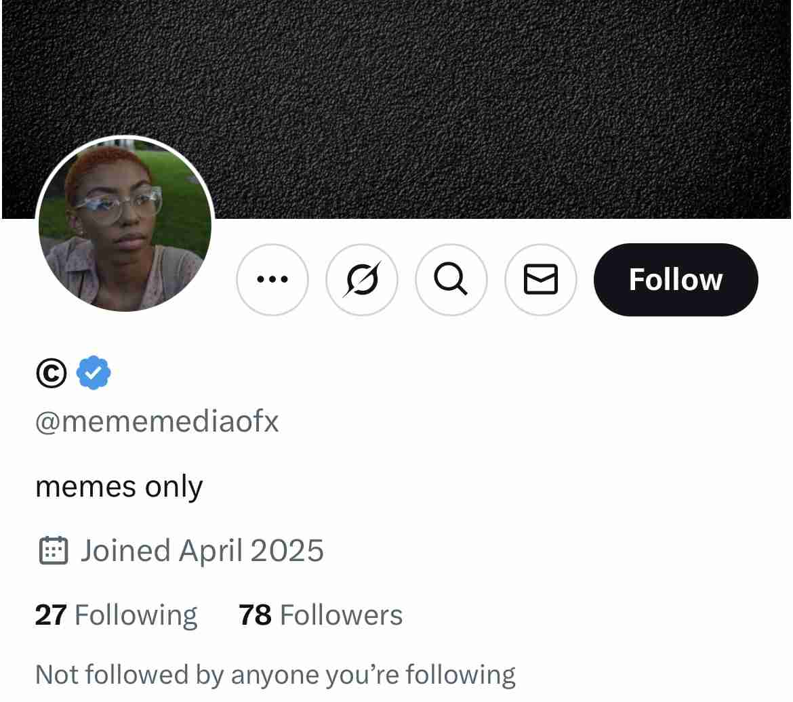The width and height of the screenshot is (793, 702).
Task: Open the 27 Following list
Action: (x=116, y=615)
